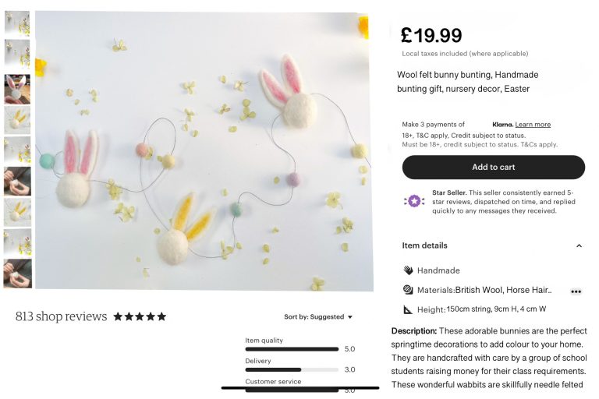Select the first thumbnail at top
This screenshot has height=399, width=599.
click(17, 23)
